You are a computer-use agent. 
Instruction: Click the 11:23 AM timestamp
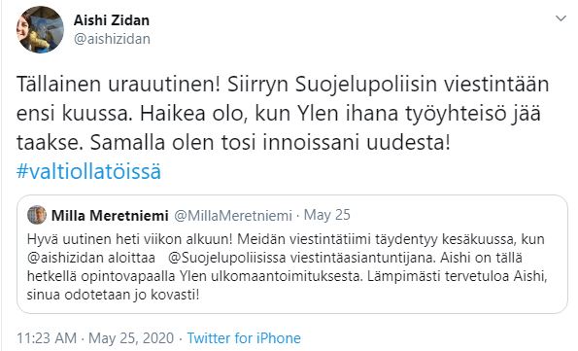click(x=47, y=338)
